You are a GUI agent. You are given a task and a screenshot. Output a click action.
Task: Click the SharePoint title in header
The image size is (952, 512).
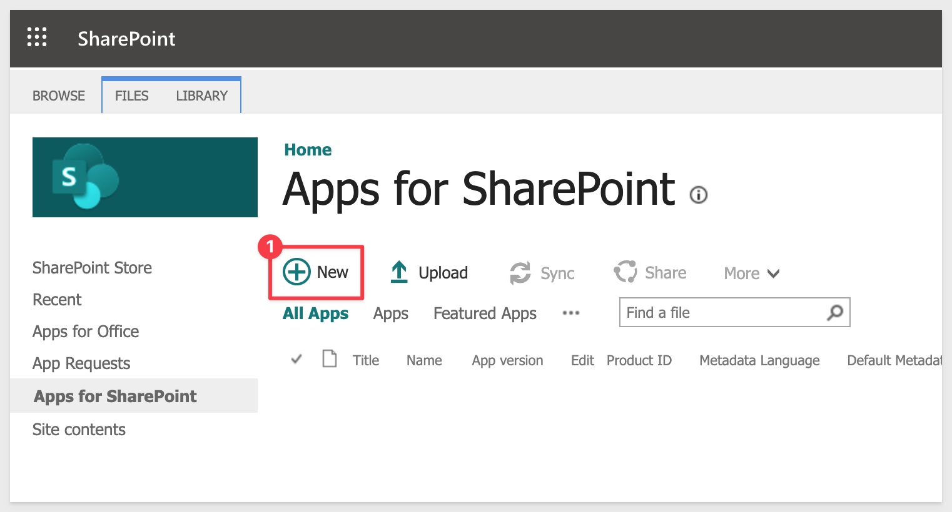click(x=126, y=39)
